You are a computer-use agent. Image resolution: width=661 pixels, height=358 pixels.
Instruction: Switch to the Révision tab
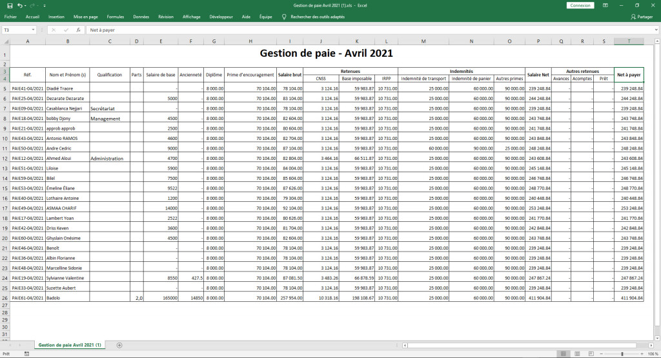[x=166, y=17]
